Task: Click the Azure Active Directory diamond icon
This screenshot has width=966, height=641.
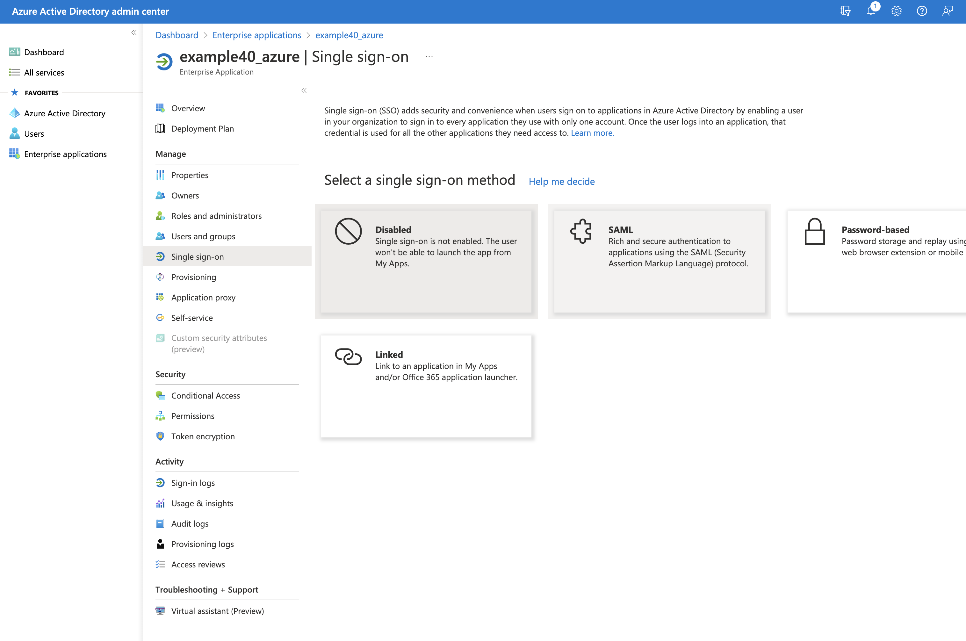Action: point(15,113)
